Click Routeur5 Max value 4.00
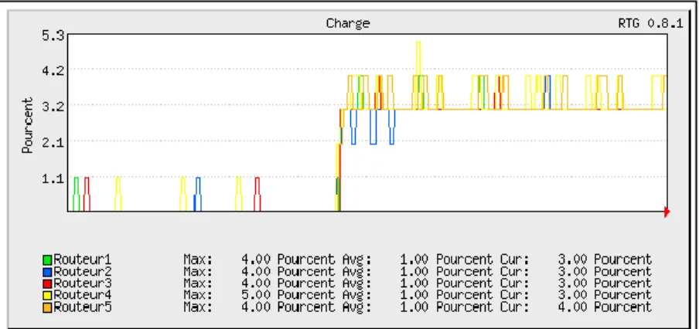Image resolution: width=699 pixels, height=329 pixels. 256,307
